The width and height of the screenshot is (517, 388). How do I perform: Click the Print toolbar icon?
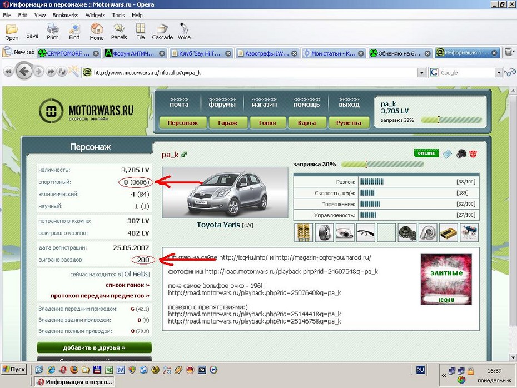(52, 32)
